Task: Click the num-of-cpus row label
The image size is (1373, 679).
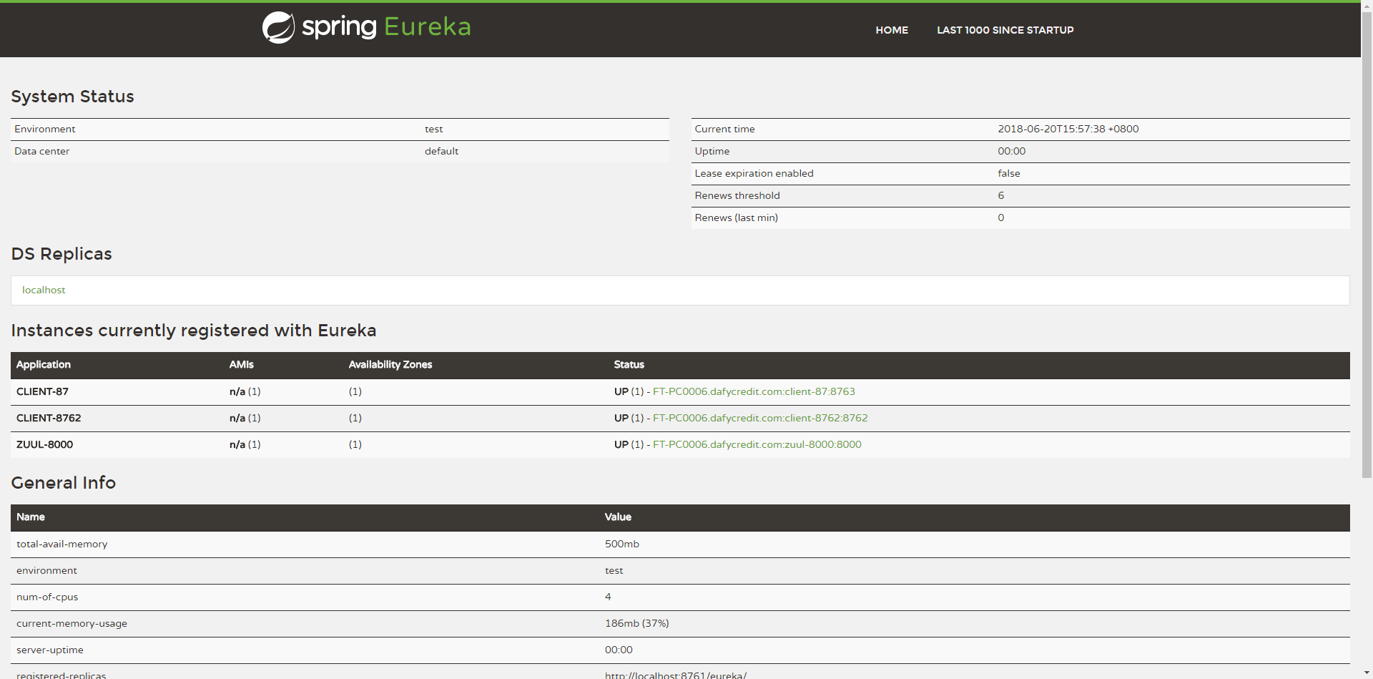Action: pos(47,597)
